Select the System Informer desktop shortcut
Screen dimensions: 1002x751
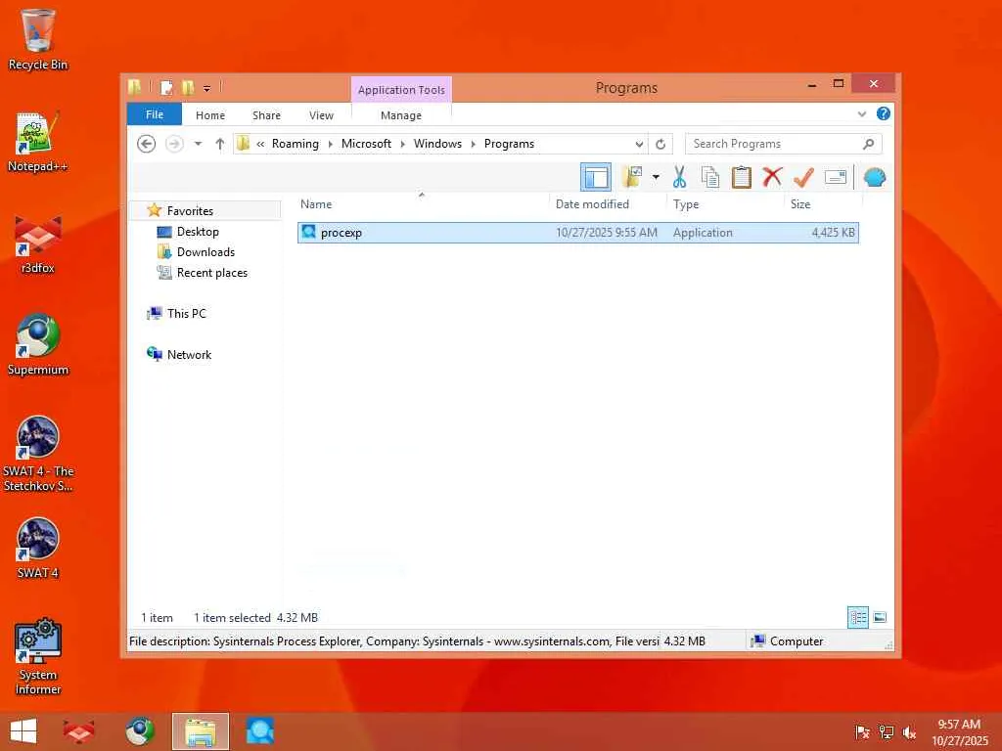[38, 656]
